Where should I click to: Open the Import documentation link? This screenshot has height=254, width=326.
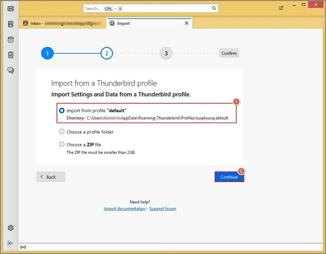coord(125,208)
